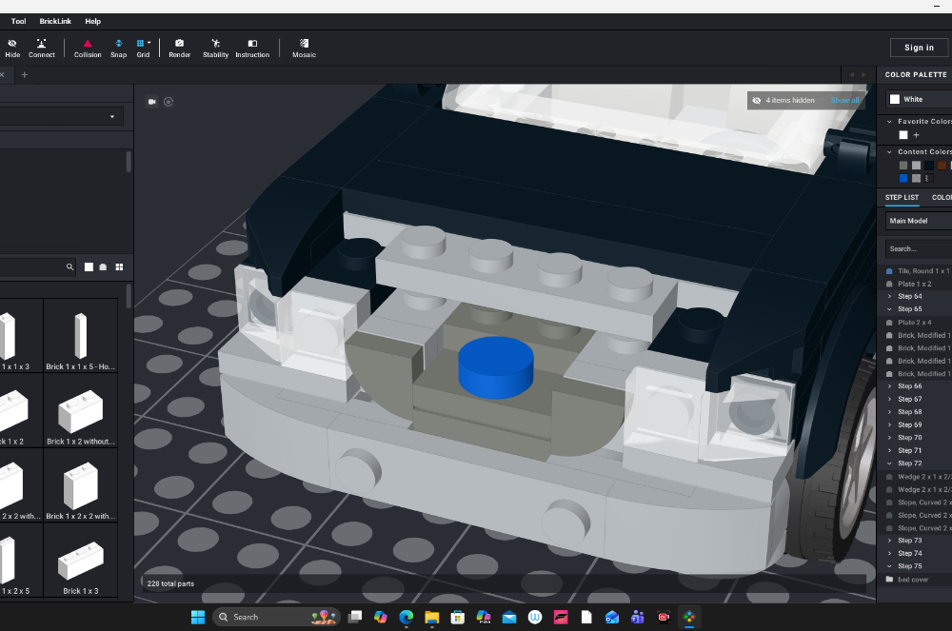Viewport: 952px width, 631px height.
Task: Toggle the Grid display options
Action: 143,47
